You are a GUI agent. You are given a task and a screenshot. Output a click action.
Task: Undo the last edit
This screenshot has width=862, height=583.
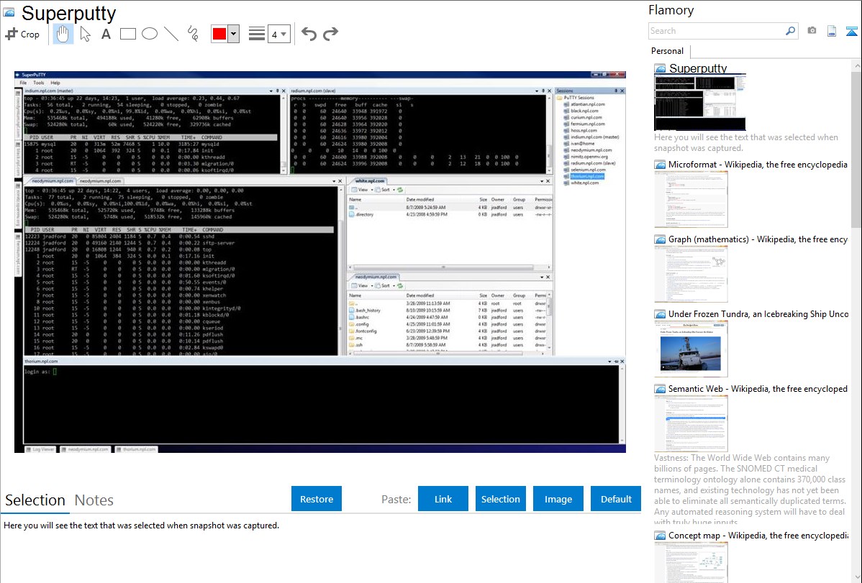(x=309, y=34)
